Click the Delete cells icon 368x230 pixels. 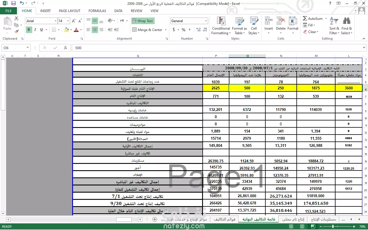(x=281, y=26)
